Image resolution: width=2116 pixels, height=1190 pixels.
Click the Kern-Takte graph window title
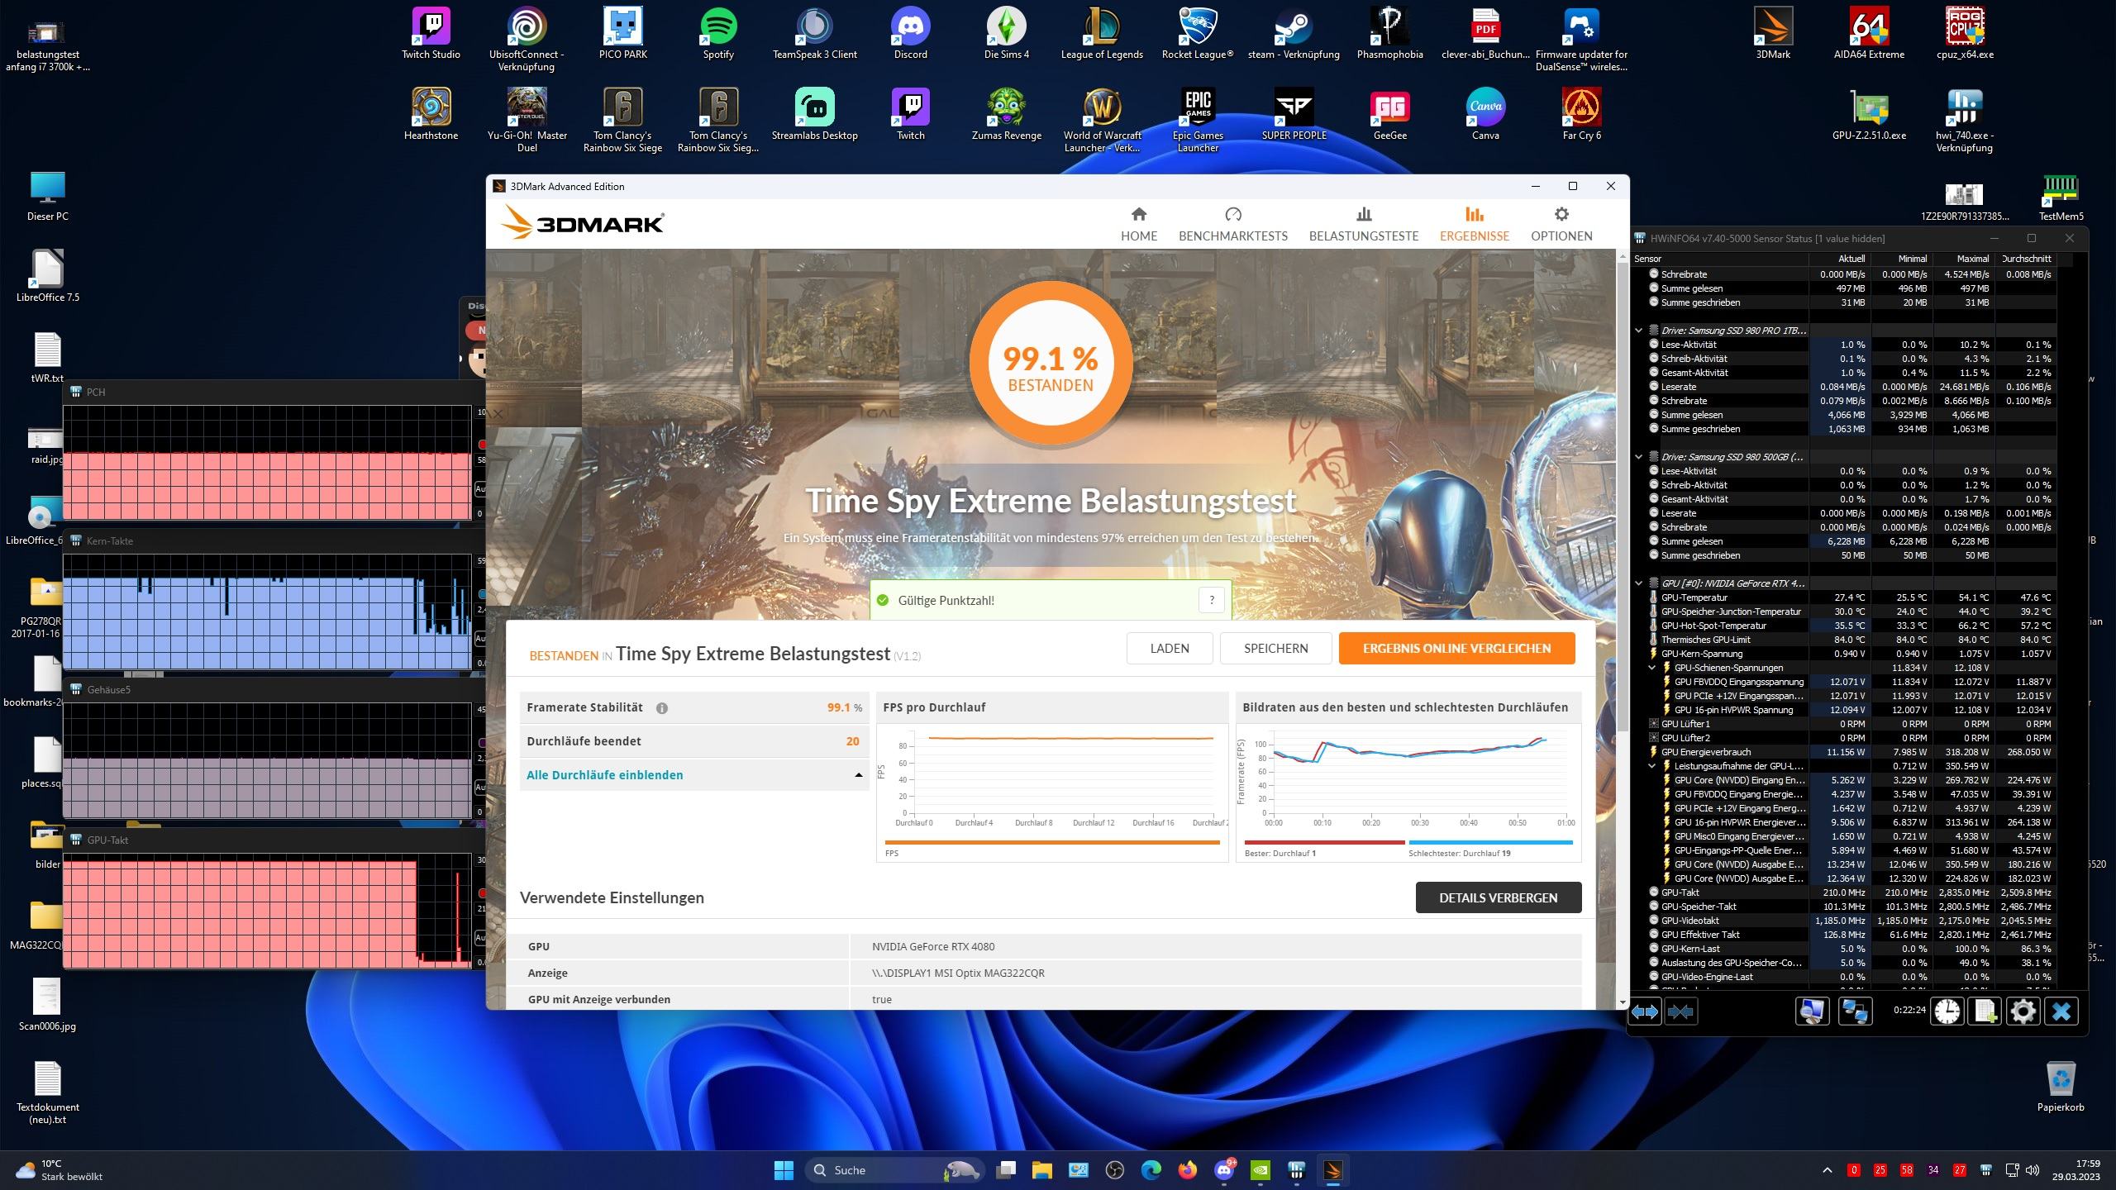[x=109, y=541]
